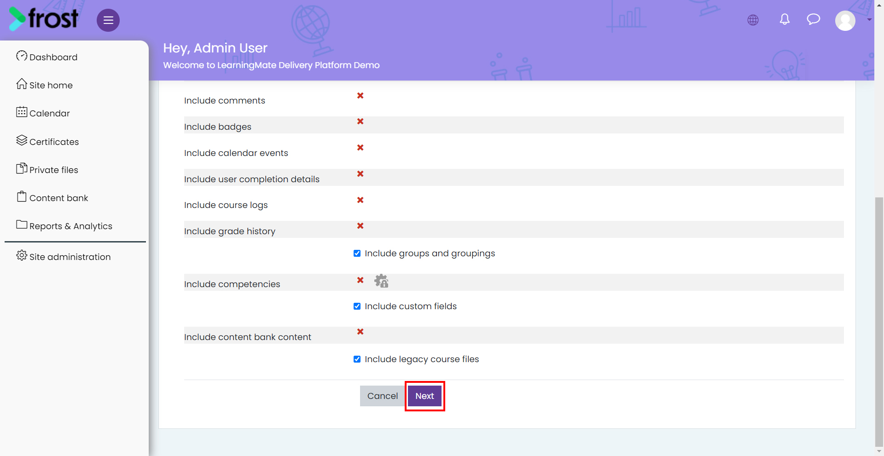Viewport: 884px width, 456px height.
Task: Toggle Include legacy course files checkbox
Action: point(357,359)
